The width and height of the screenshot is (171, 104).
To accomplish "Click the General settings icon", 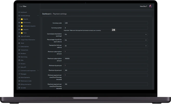I will point(19,16).
